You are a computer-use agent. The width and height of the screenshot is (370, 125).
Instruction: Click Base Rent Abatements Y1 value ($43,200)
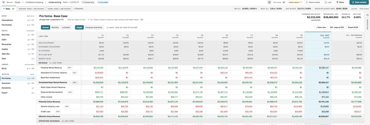[x=99, y=78]
